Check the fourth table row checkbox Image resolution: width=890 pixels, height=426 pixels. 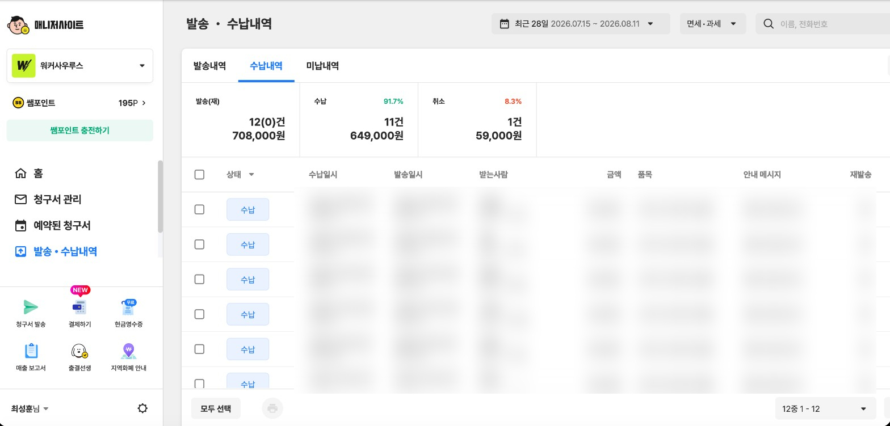point(199,314)
